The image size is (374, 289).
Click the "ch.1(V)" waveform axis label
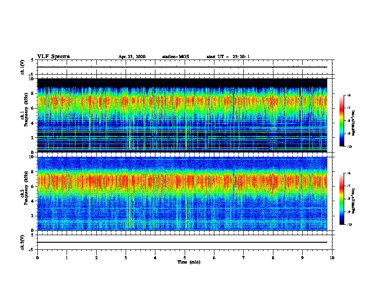(22, 67)
